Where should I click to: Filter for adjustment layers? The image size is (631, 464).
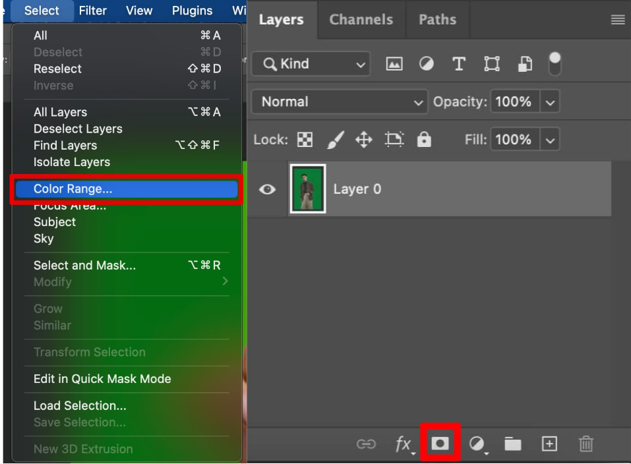point(425,63)
